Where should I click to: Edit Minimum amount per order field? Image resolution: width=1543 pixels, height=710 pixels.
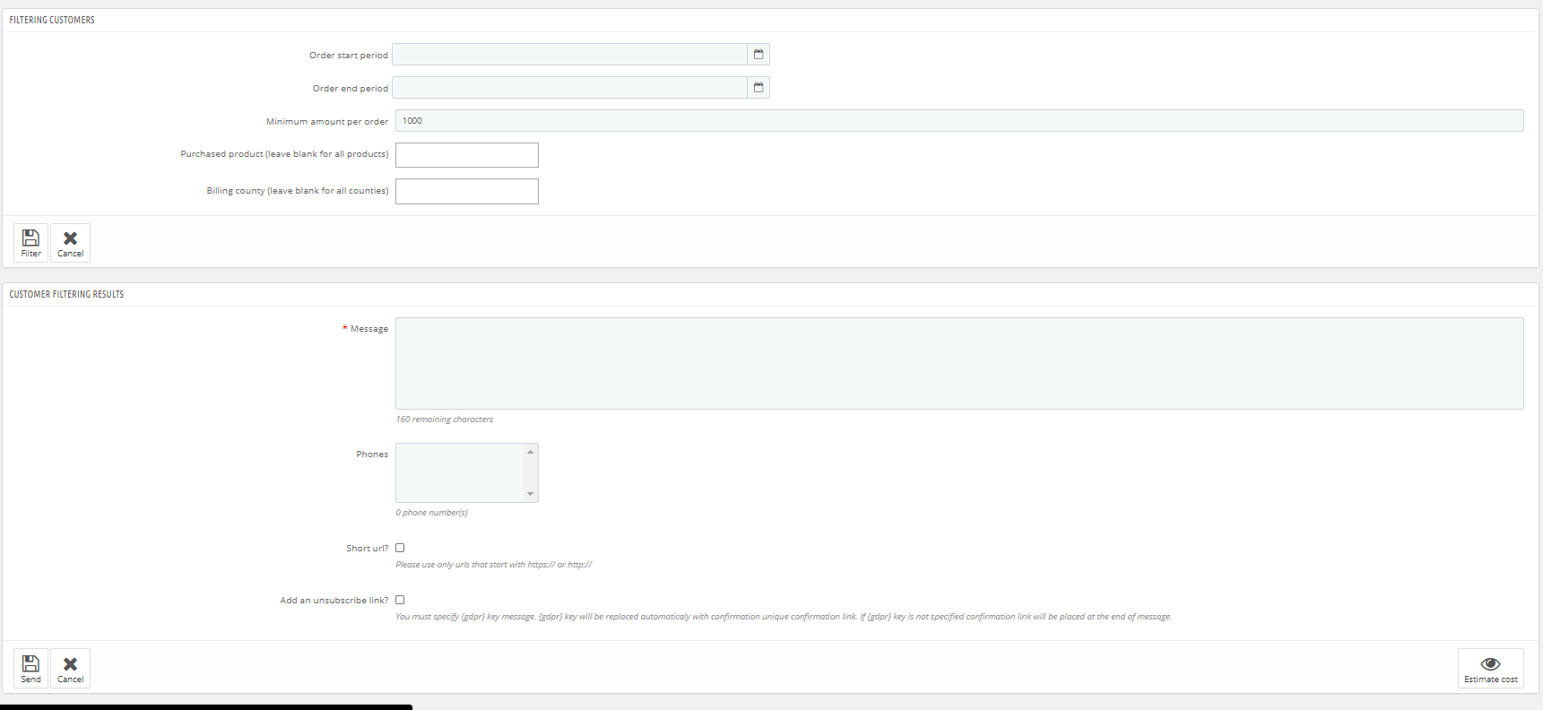[x=959, y=121]
